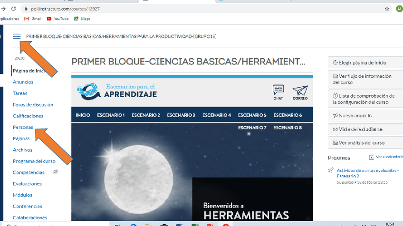Open Personas in the course sidebar
The width and height of the screenshot is (403, 226).
pos(23,127)
